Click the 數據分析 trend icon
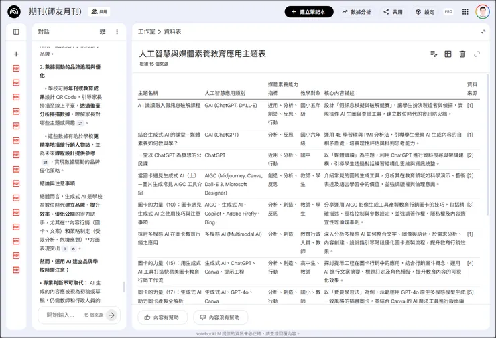Screen dimensions: 496x338 (x=345, y=12)
